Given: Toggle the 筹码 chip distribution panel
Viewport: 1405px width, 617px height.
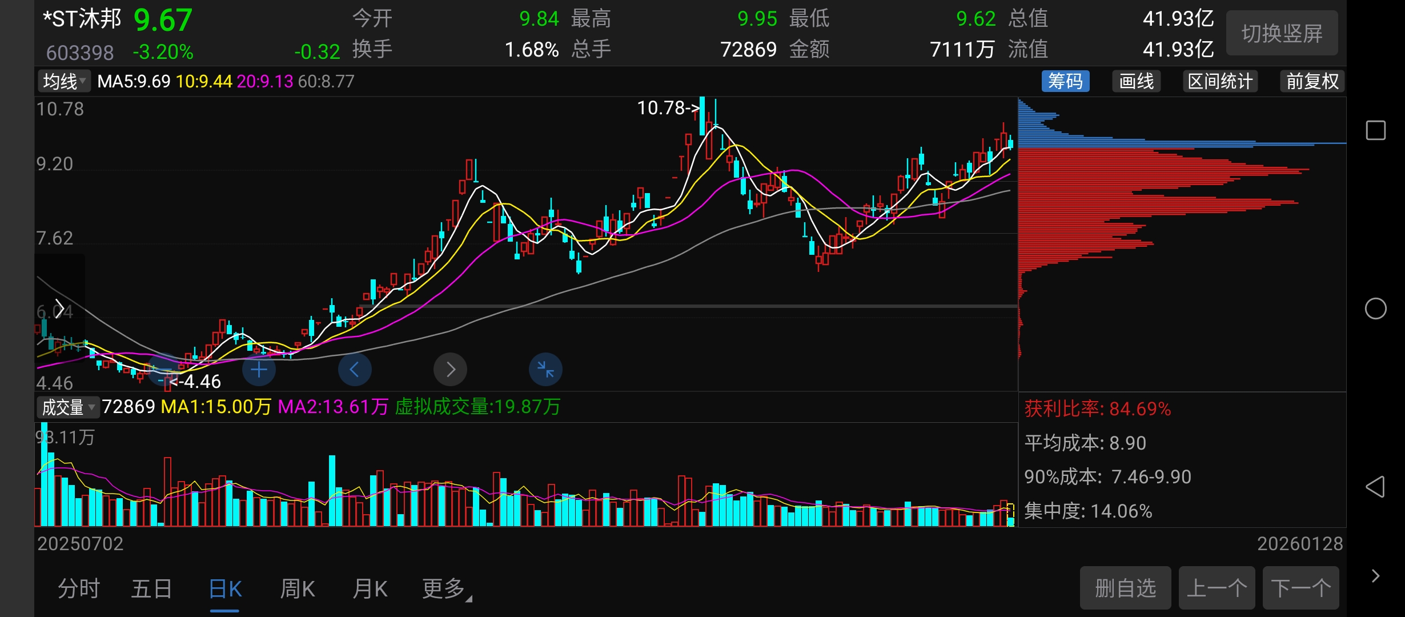Looking at the screenshot, I should pos(1065,81).
